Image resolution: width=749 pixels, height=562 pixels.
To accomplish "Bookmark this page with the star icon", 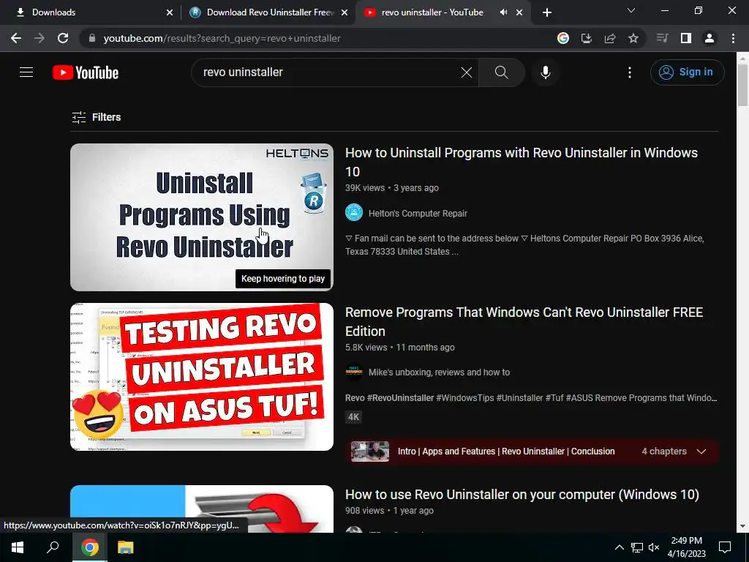I will (x=633, y=38).
